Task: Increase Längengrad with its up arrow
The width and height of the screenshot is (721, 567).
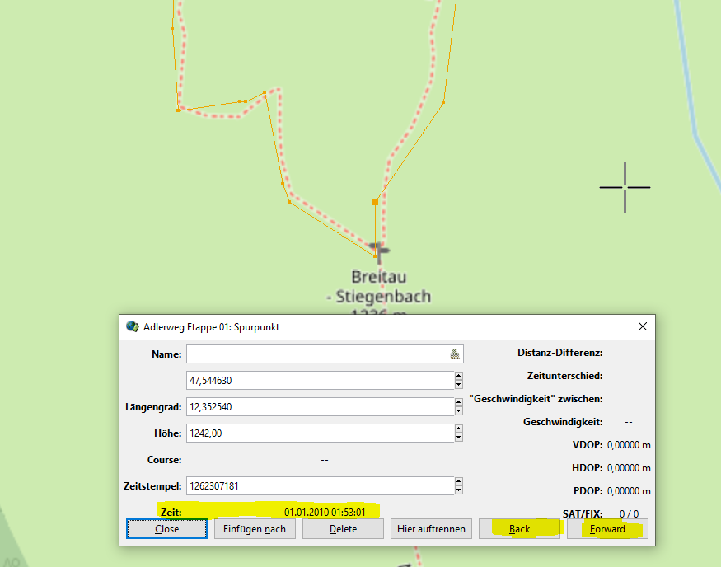Action: click(x=458, y=402)
